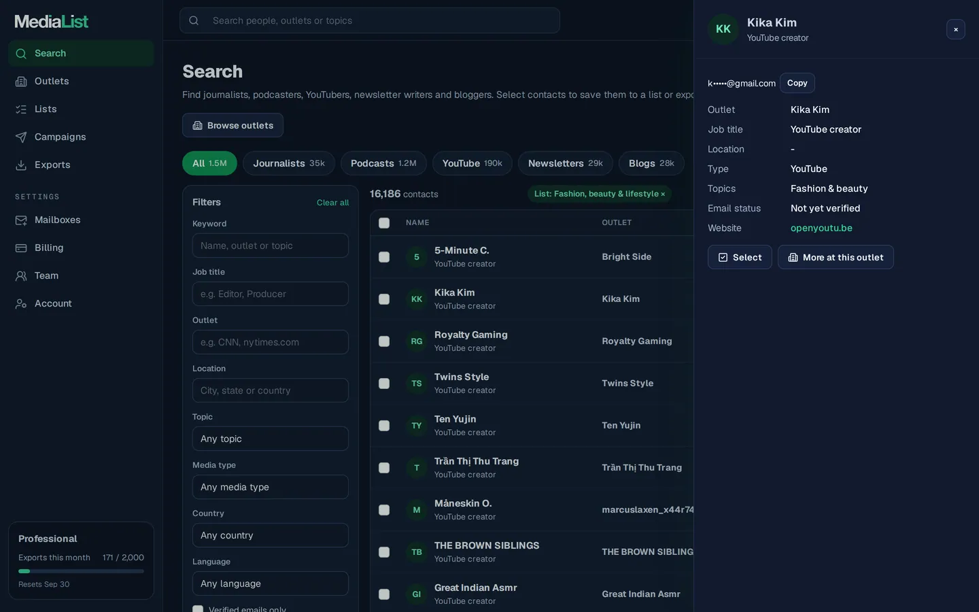Focus the Job title filter input
This screenshot has height=612, width=979.
(271, 294)
